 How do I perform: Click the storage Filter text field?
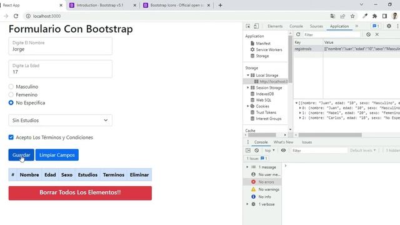pos(331,34)
